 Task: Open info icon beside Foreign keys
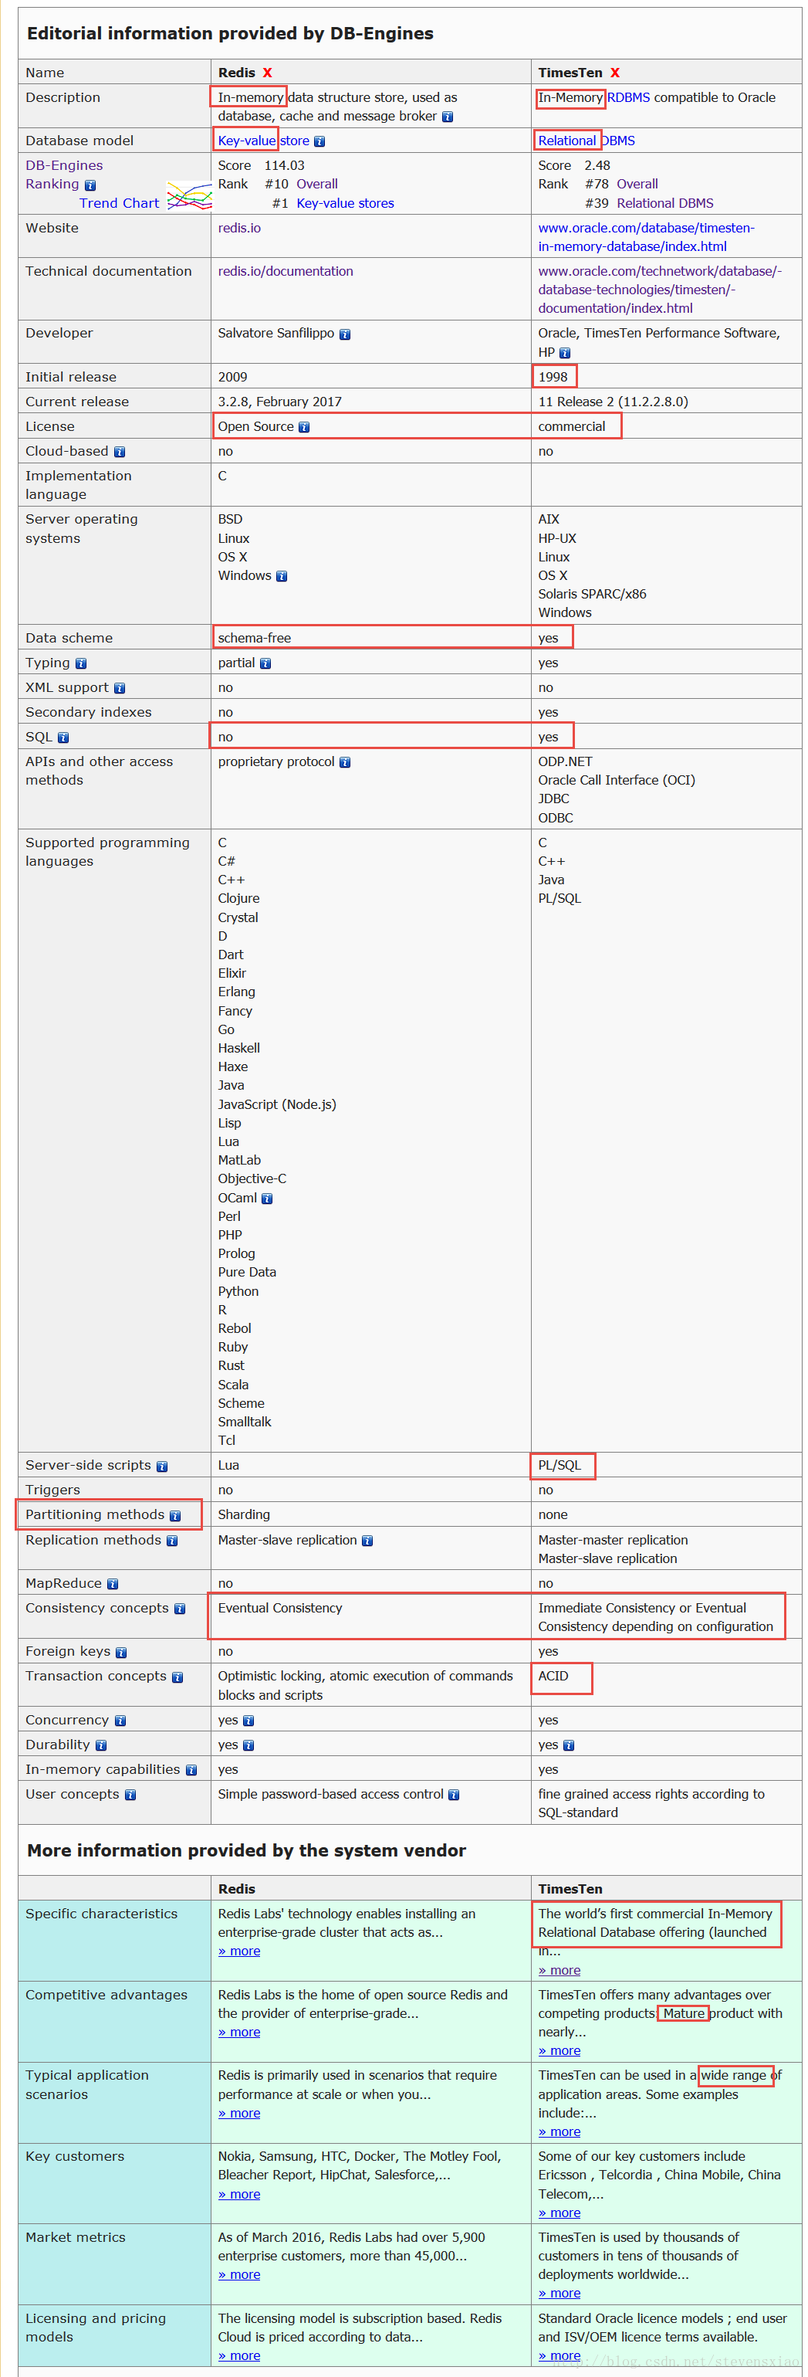click(x=121, y=1653)
